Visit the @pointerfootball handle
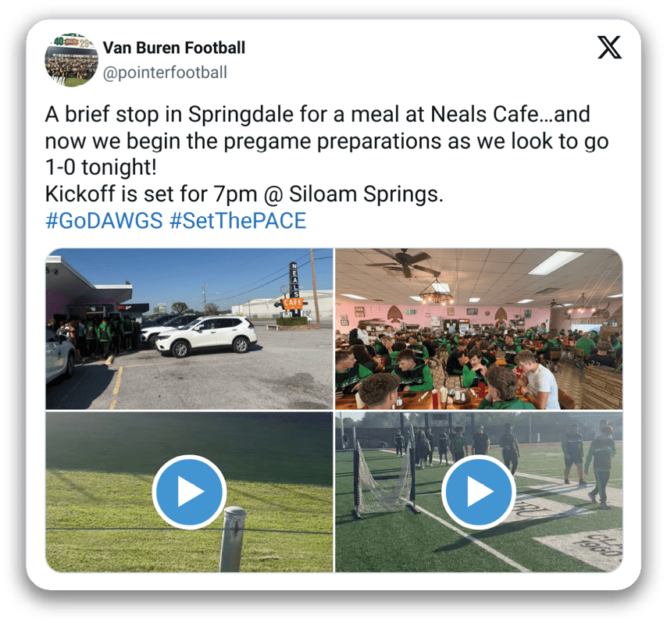The image size is (667, 623). point(165,73)
